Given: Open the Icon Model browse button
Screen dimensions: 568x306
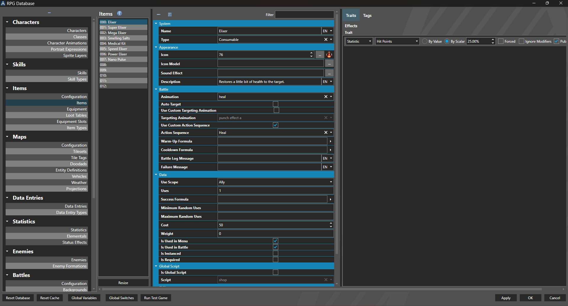Looking at the screenshot, I should [x=329, y=64].
